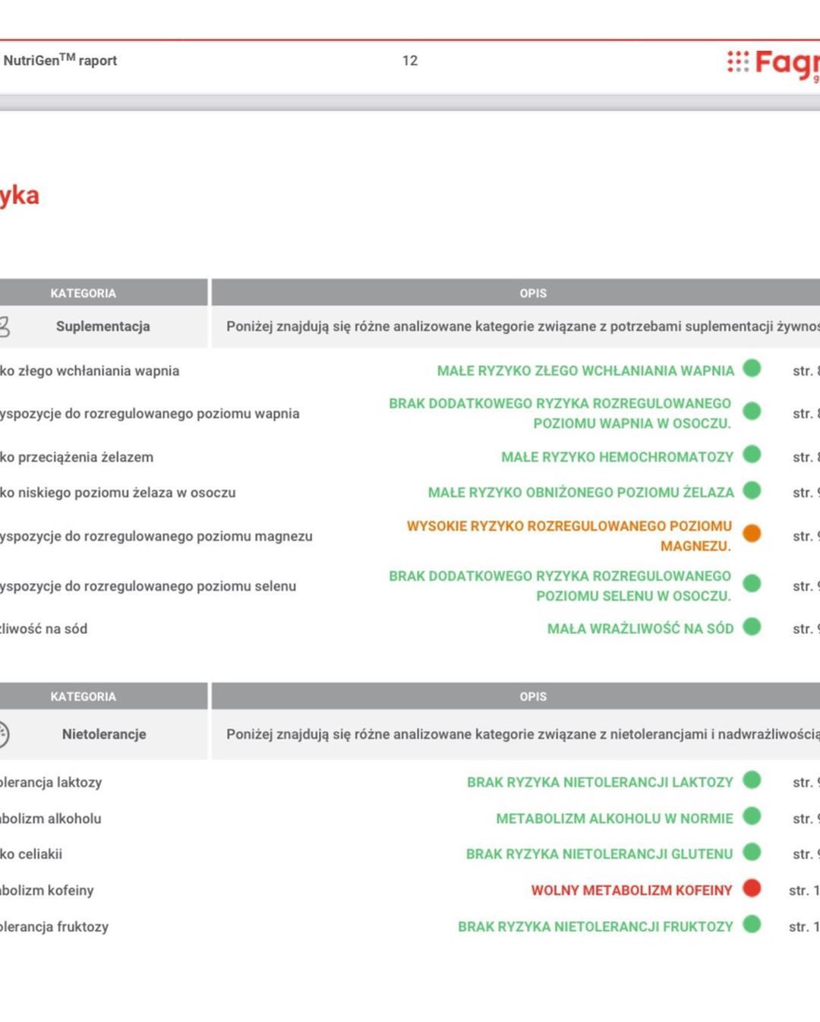820x1022 pixels.
Task: Click the NutriGen raport header text
Action: (60, 60)
